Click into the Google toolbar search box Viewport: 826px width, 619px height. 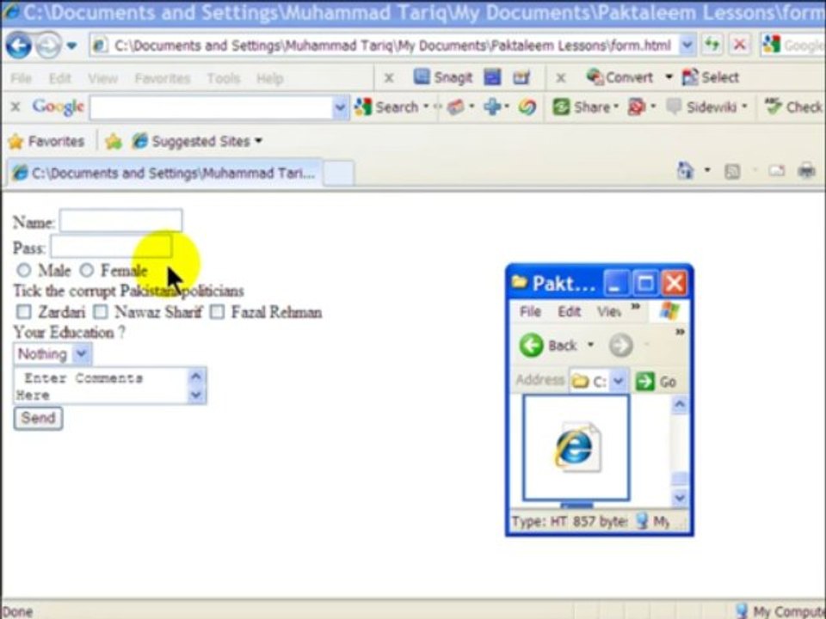pos(212,107)
